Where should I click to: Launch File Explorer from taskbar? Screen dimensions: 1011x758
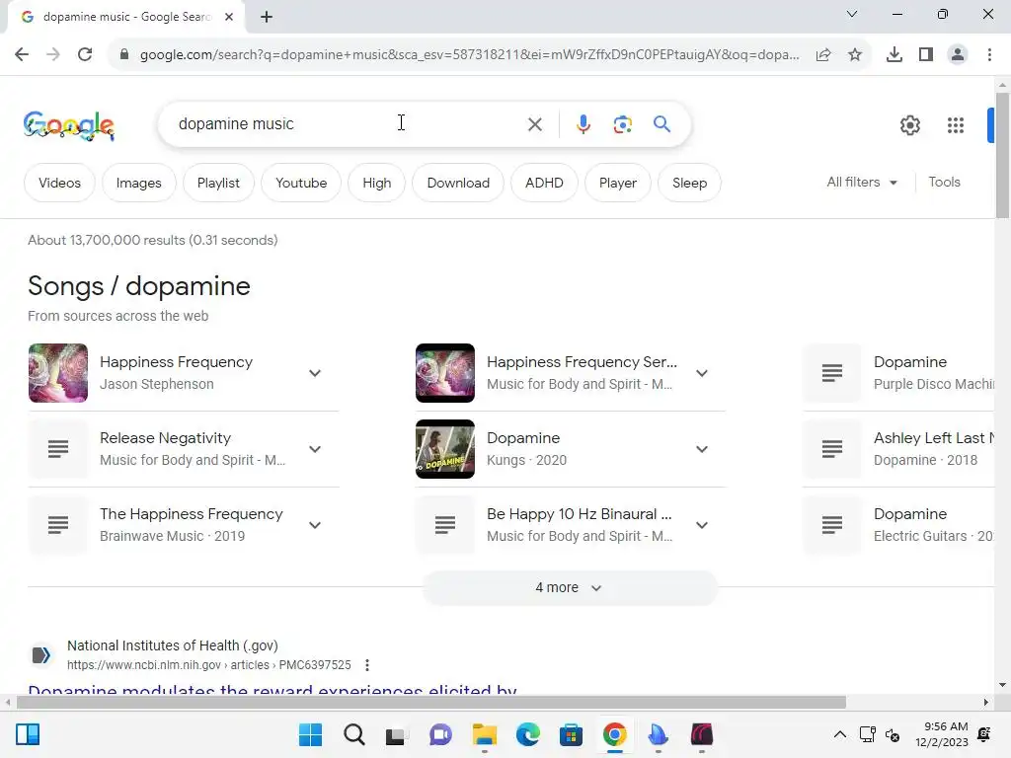point(484,734)
